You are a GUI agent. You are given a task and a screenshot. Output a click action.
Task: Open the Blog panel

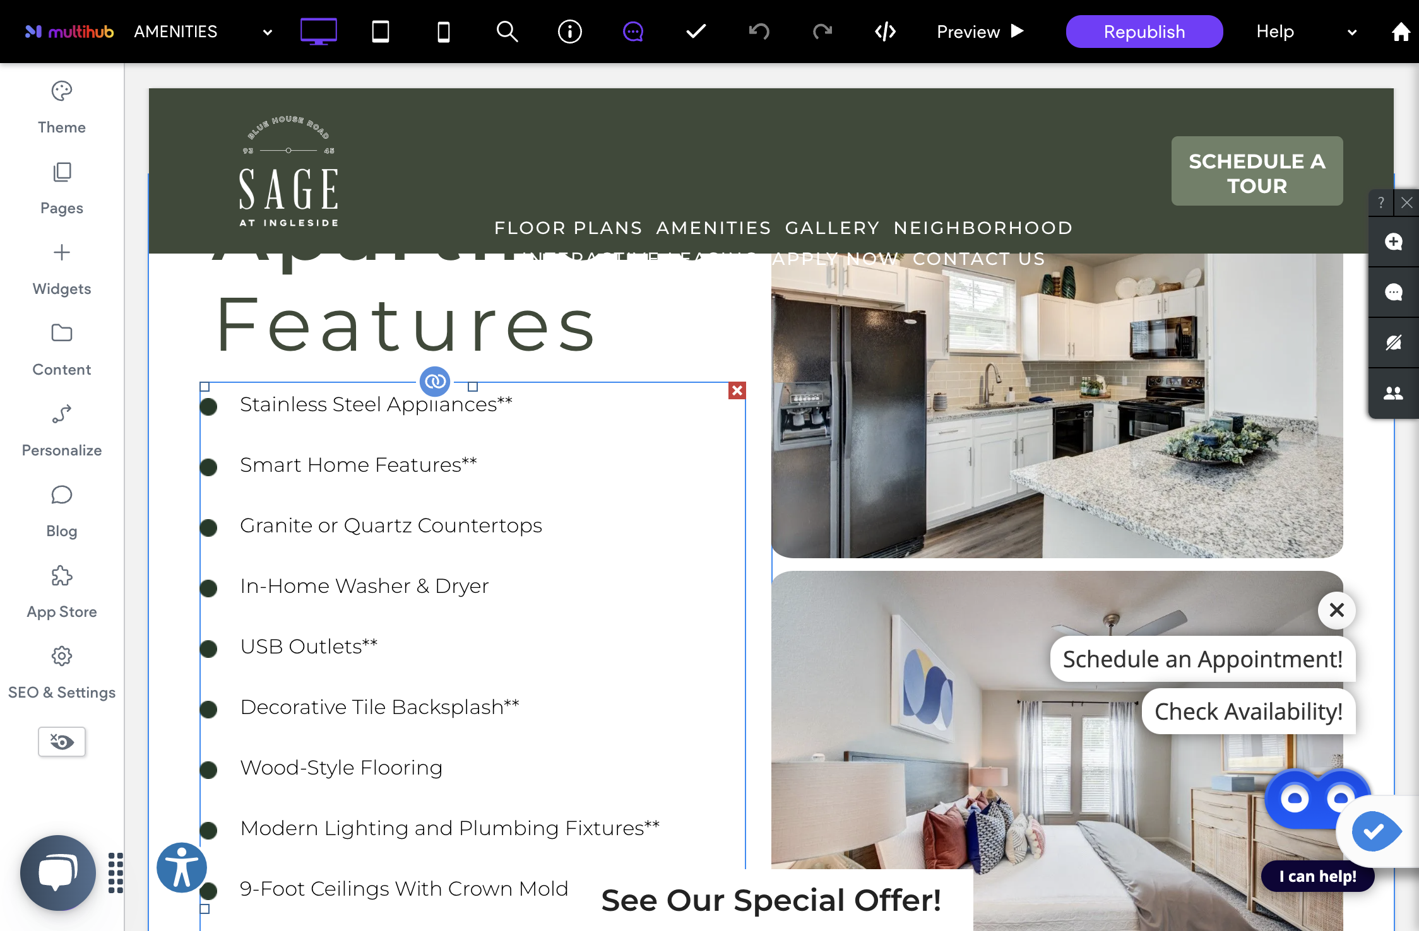[62, 512]
